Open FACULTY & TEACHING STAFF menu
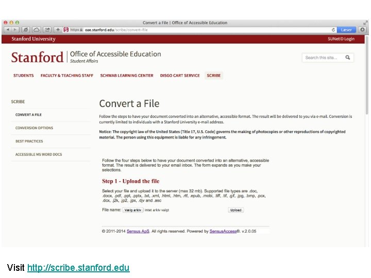This screenshot has width=371, height=278. click(x=67, y=76)
